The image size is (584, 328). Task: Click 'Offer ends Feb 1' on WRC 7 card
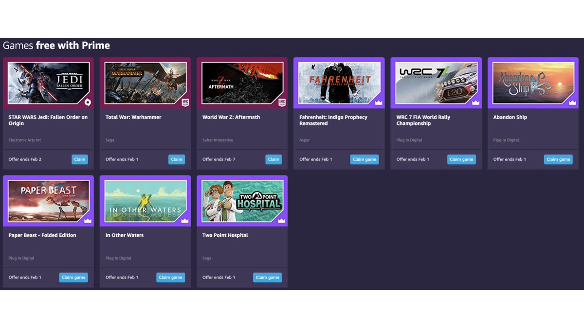(413, 159)
